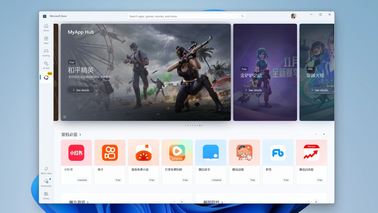Select the last carousel page dot
The width and height of the screenshot is (378, 213).
(202, 125)
